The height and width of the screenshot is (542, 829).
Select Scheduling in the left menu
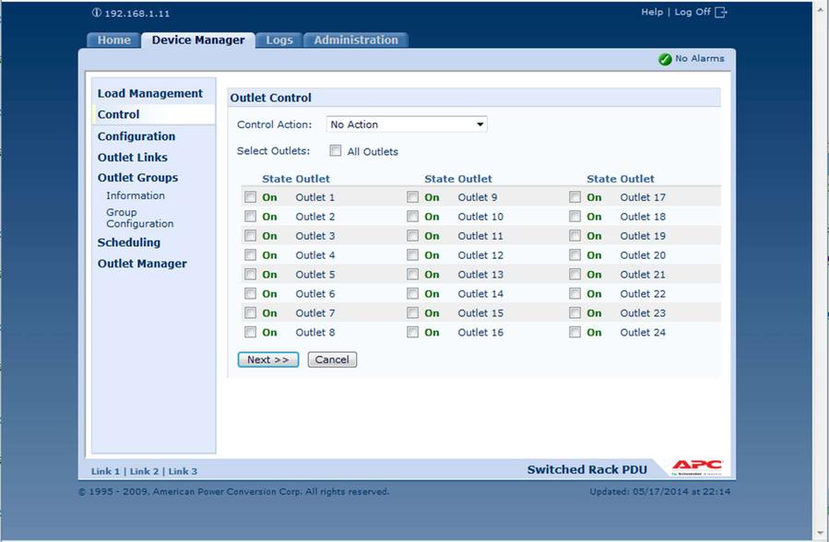(129, 242)
